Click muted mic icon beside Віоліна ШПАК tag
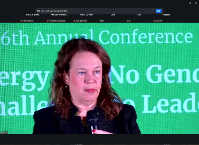Screen dimensions: 199x145 pyautogui.click(x=21, y=21)
